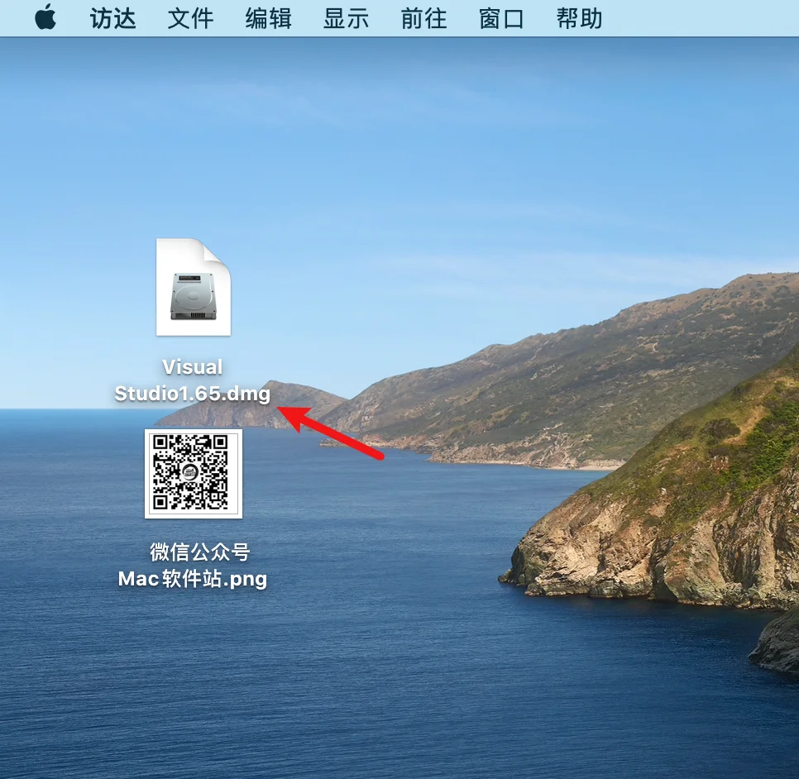Screen dimensions: 799x779
Task: Open the 文件 menu
Action: tap(190, 19)
